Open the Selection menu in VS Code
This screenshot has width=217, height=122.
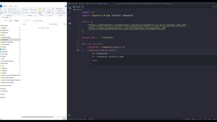point(81,4)
